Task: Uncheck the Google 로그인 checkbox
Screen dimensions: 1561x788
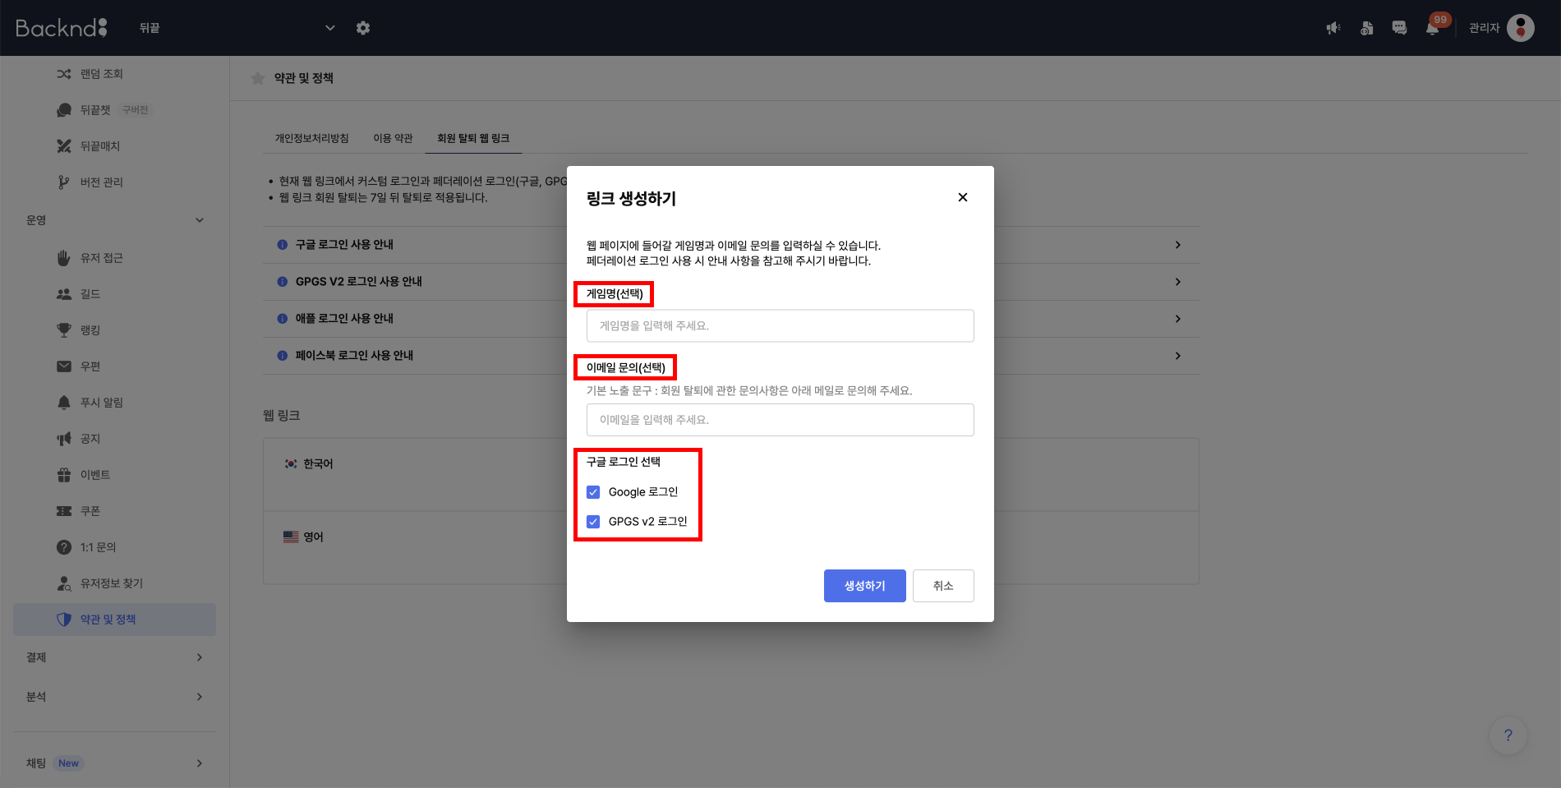Action: tap(593, 492)
